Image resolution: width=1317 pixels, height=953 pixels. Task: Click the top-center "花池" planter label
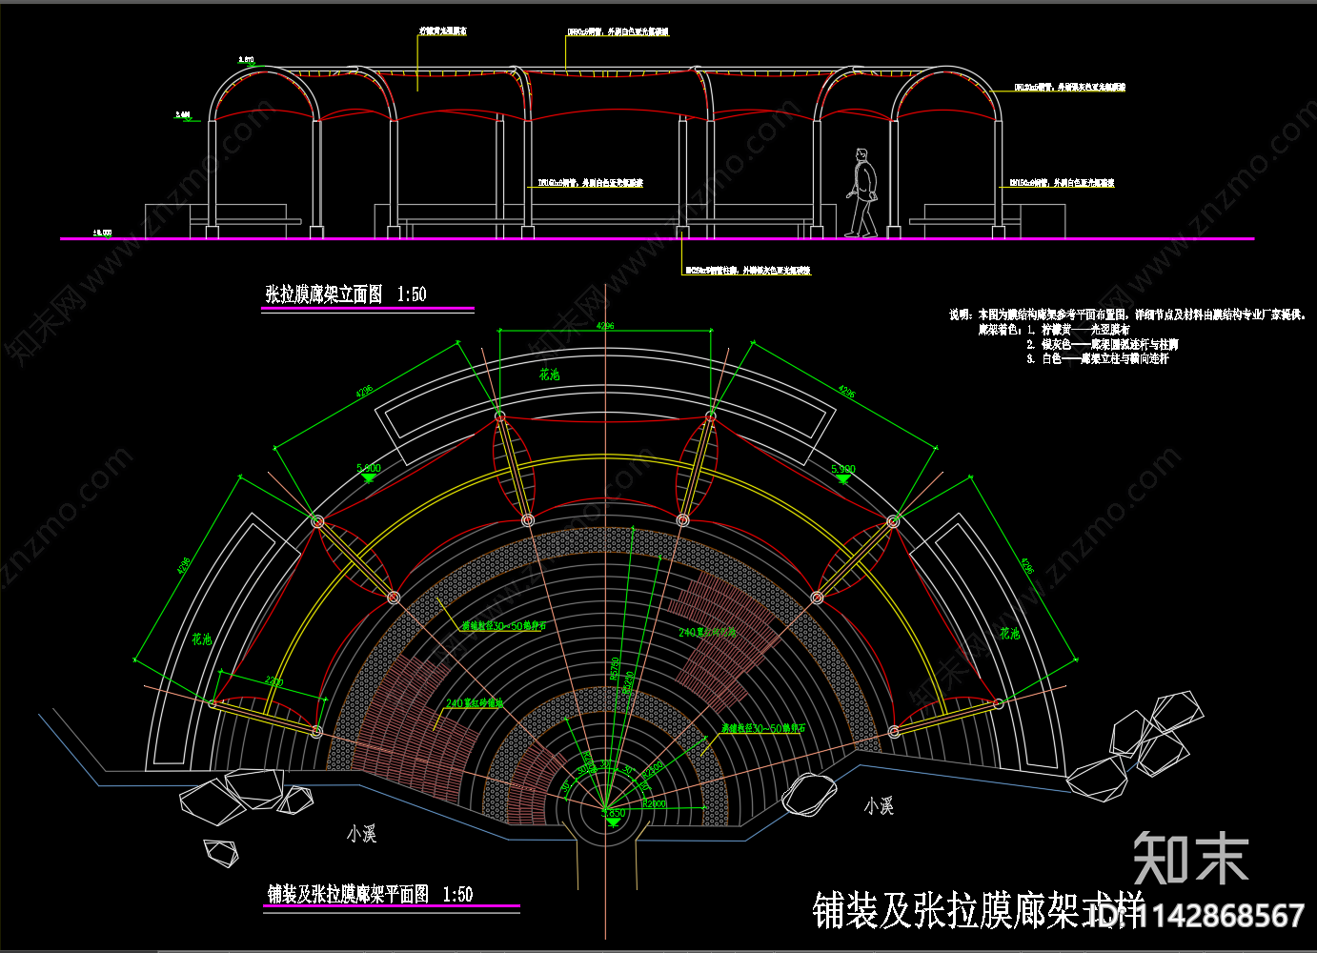tap(550, 375)
